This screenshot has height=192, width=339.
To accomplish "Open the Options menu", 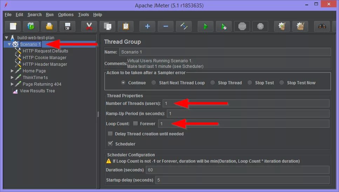I will coord(66,15).
